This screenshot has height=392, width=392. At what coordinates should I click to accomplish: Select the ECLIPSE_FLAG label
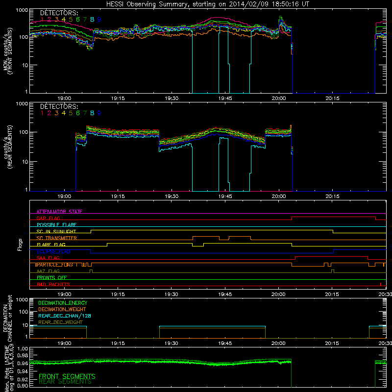[53, 251]
